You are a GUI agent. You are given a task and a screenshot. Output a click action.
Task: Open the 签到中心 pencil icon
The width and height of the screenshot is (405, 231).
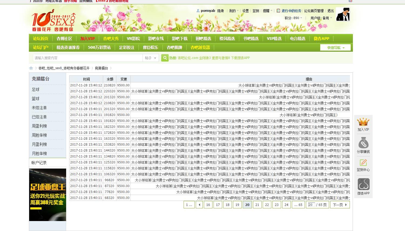click(363, 163)
